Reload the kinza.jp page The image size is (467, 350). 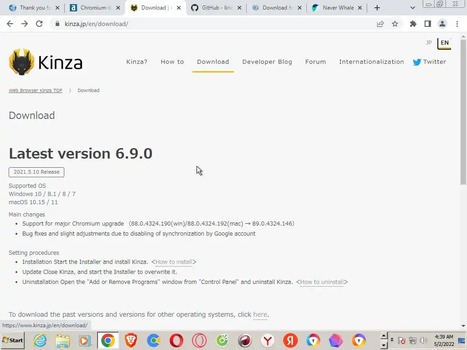(39, 24)
